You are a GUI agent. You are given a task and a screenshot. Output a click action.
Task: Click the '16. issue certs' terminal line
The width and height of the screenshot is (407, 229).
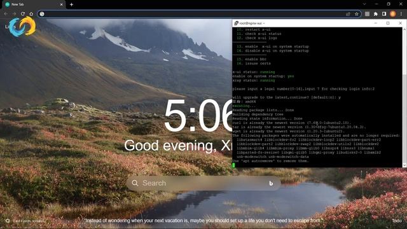click(254, 64)
